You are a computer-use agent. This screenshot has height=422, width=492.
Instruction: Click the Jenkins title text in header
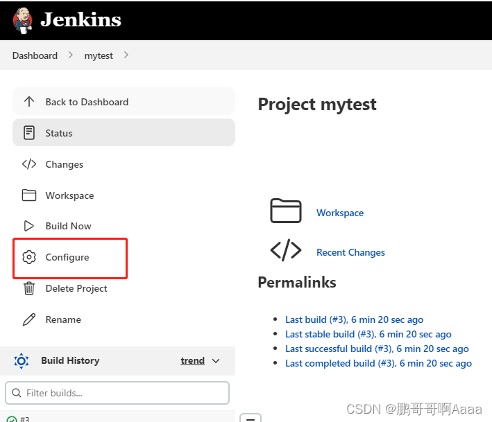point(80,19)
